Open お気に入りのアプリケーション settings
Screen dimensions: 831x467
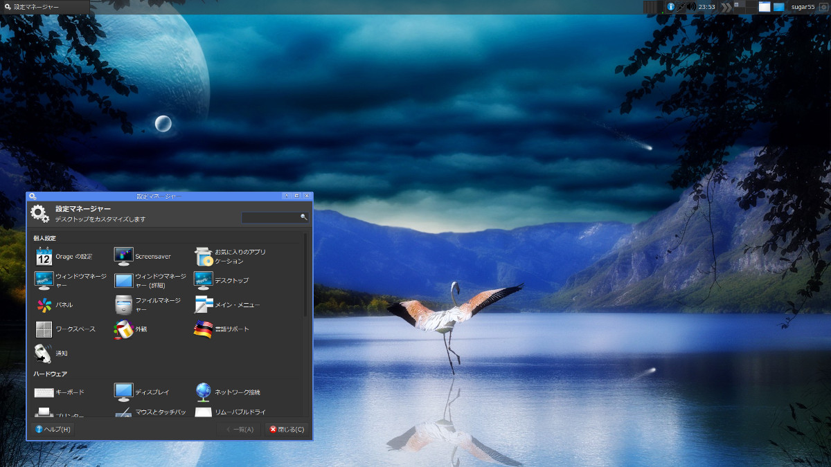(x=231, y=257)
